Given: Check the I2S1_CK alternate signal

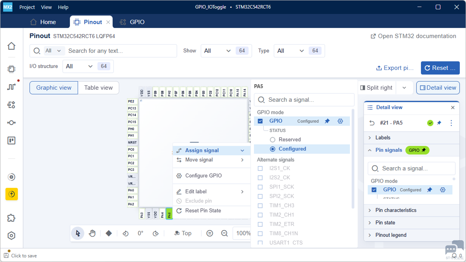Looking at the screenshot, I should (260, 168).
